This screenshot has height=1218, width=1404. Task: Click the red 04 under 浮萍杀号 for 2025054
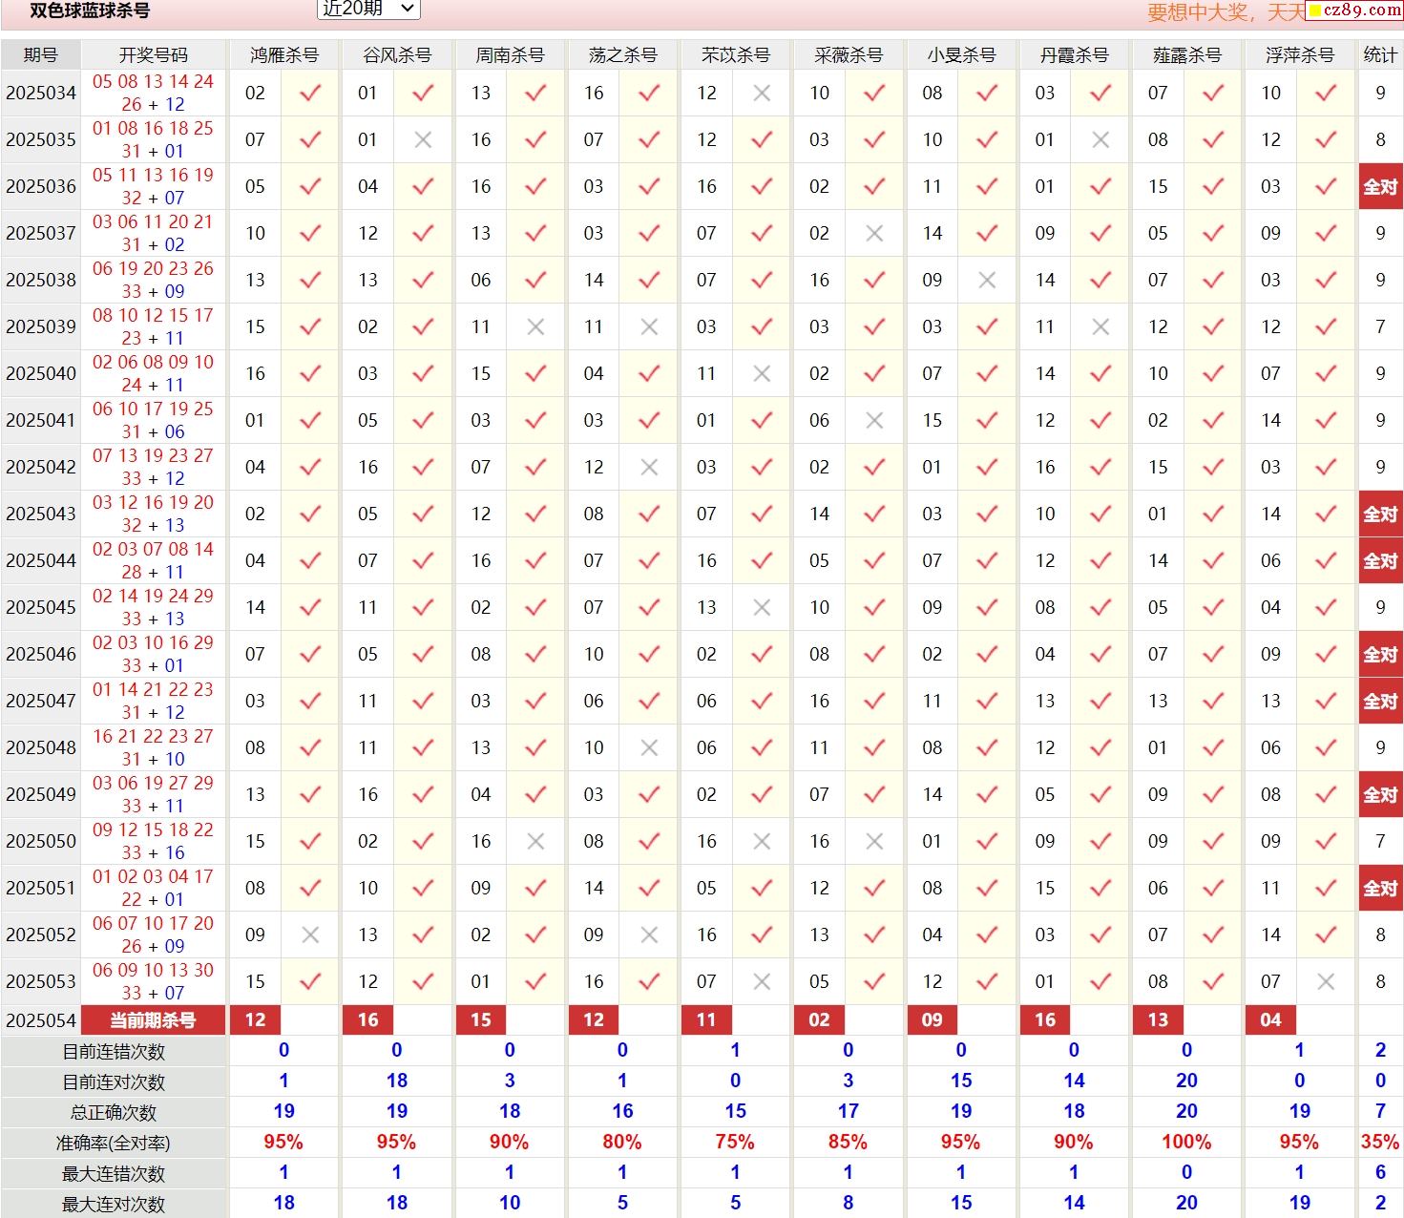pyautogui.click(x=1270, y=1020)
